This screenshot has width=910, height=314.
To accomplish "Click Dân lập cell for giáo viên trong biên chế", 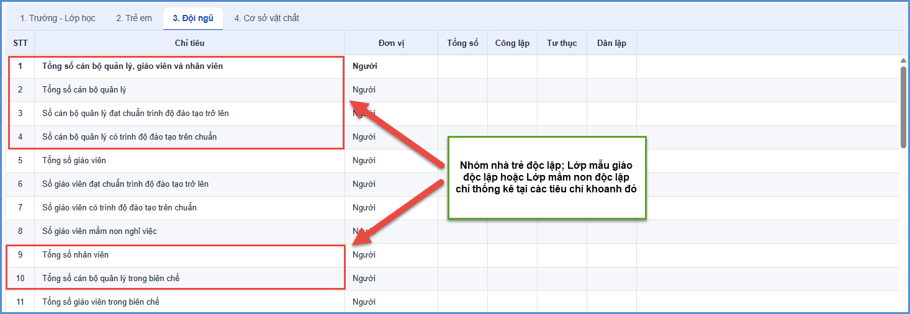I will coord(612,302).
